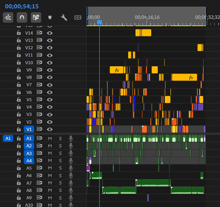The height and width of the screenshot is (207, 220).
Task: Toggle sync lock on track V2
Action: click(39, 122)
